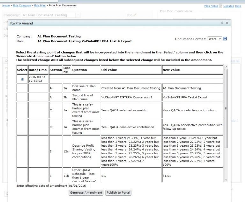Open the Plan Notes link
The width and height of the screenshot is (245, 202).
[211, 6]
